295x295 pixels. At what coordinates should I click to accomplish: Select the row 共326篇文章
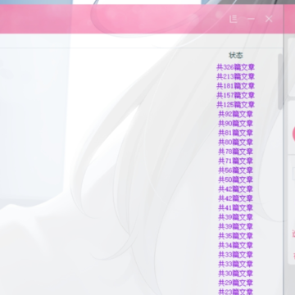coord(236,67)
